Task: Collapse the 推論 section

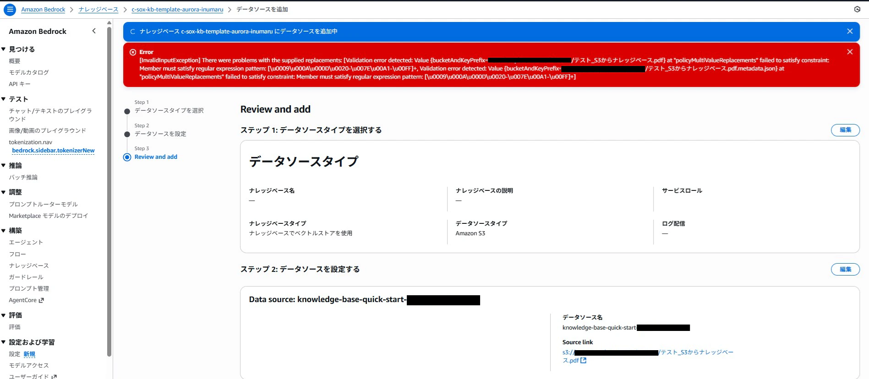Action: (4, 165)
